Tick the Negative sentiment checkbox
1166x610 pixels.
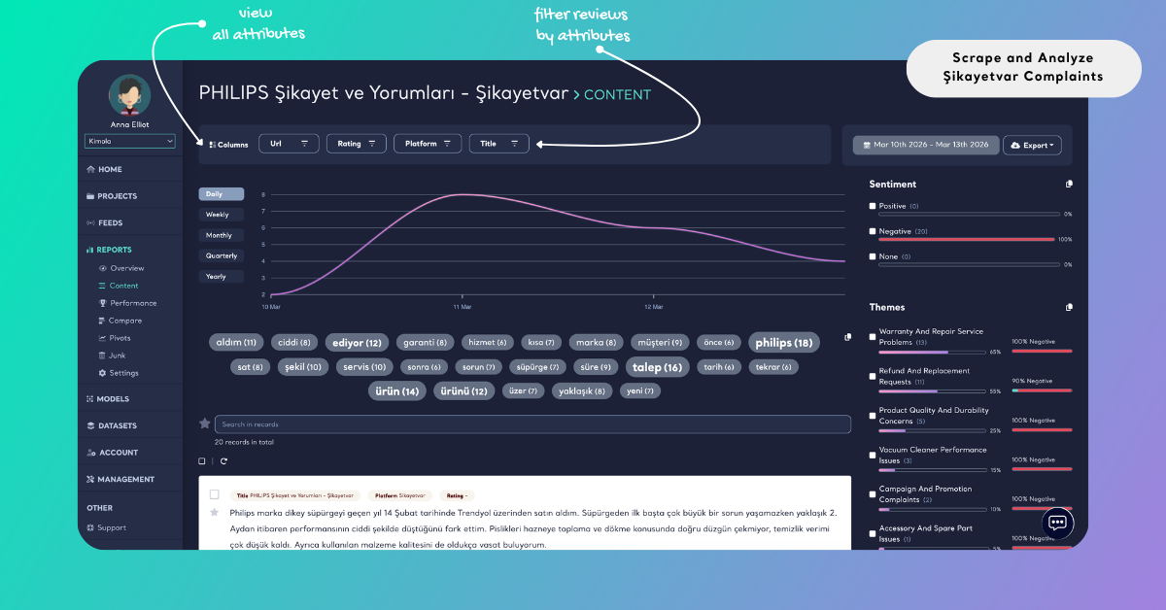coord(873,231)
